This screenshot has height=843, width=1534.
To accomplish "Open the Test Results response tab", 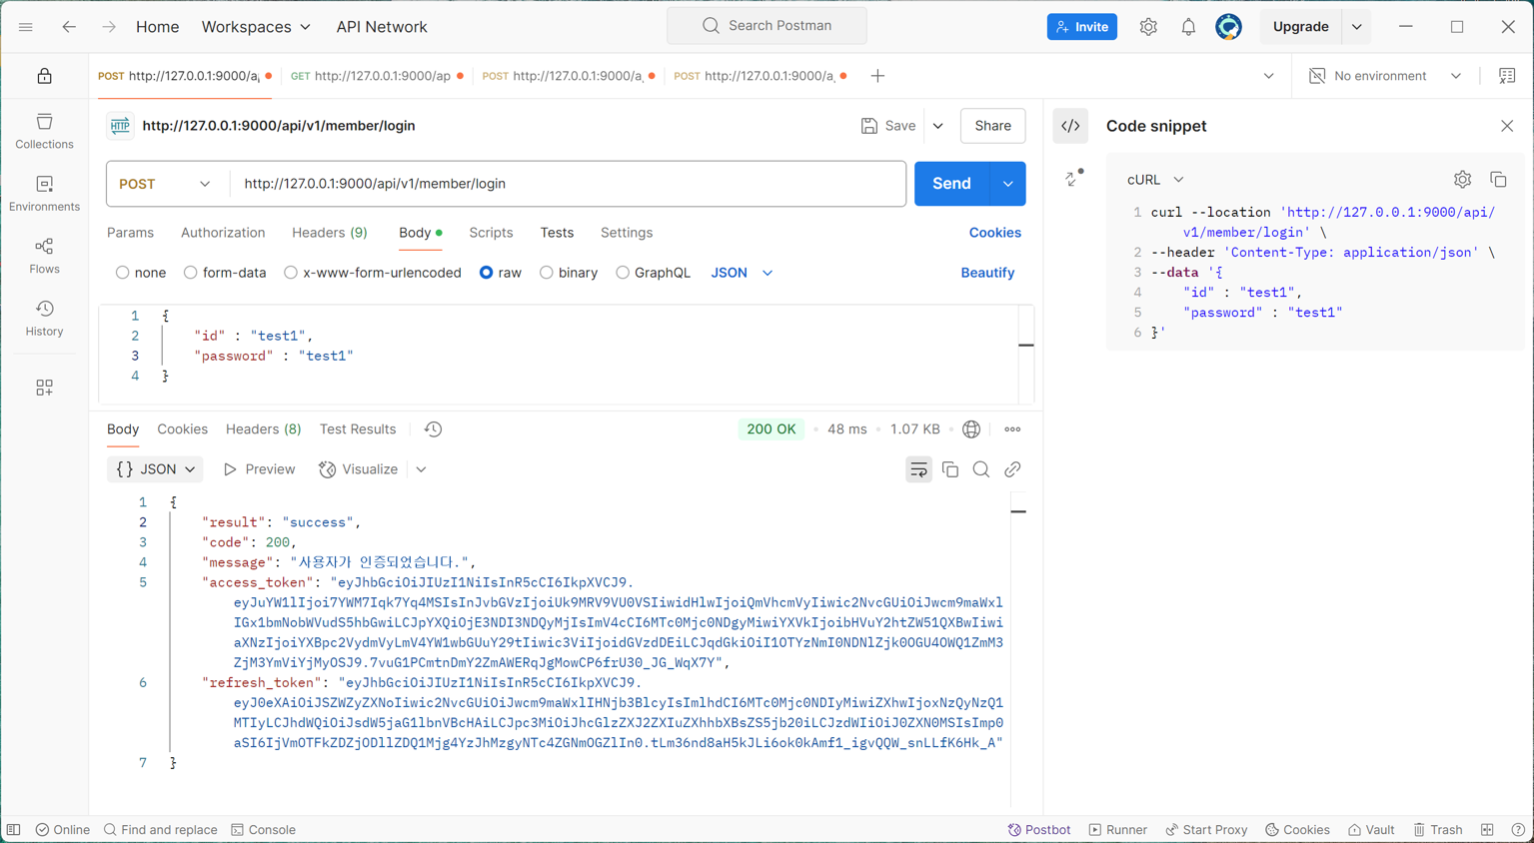I will pyautogui.click(x=358, y=429).
